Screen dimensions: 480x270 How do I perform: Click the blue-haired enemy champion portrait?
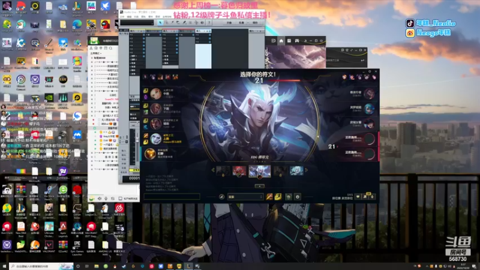pos(370,109)
